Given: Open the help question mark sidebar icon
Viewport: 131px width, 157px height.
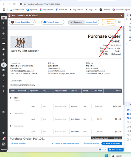Looking at the screenshot, I should tap(3, 112).
